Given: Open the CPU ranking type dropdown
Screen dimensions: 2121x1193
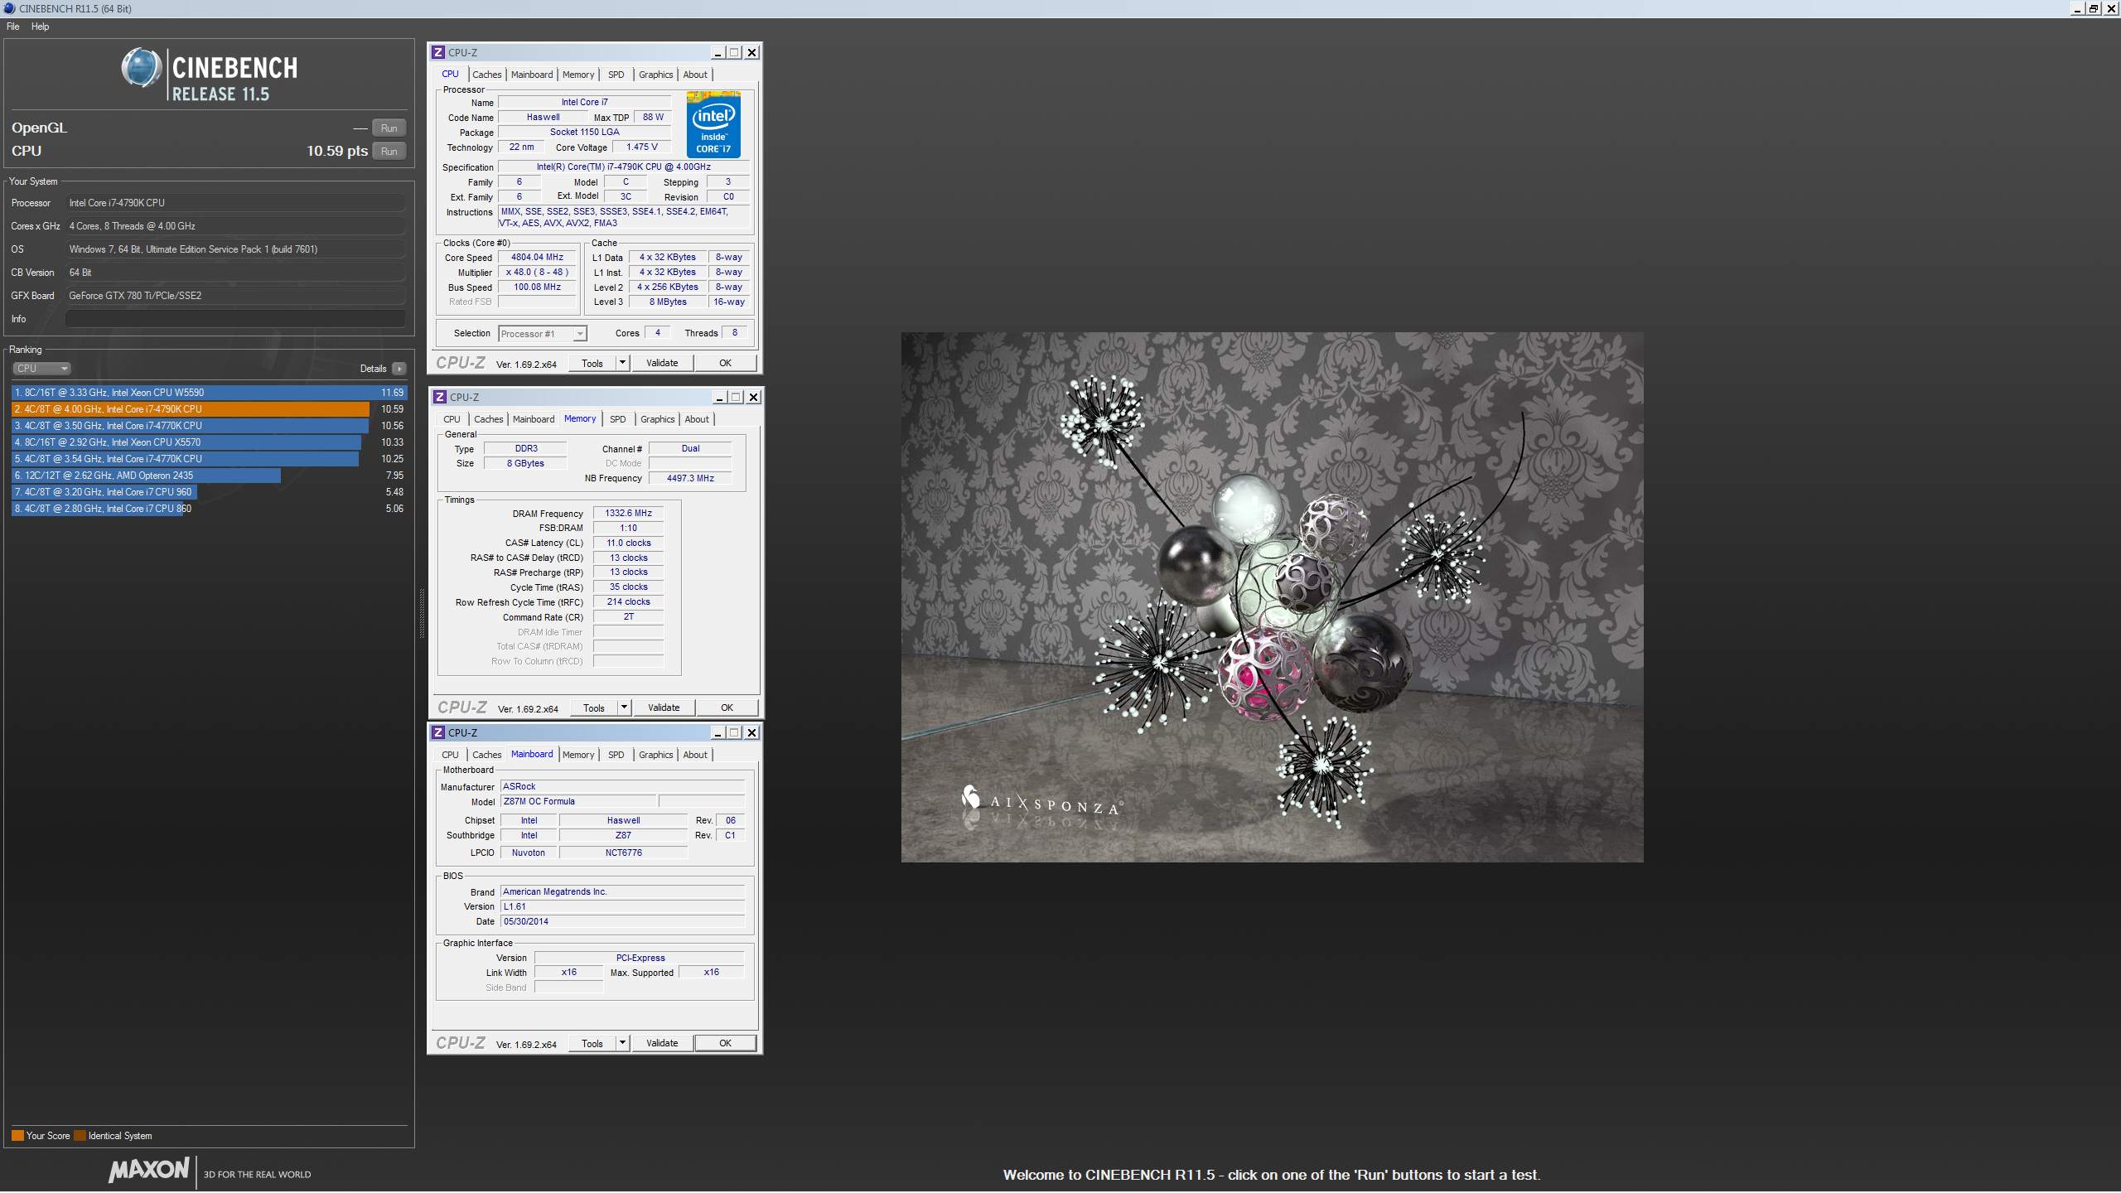Looking at the screenshot, I should (41, 369).
